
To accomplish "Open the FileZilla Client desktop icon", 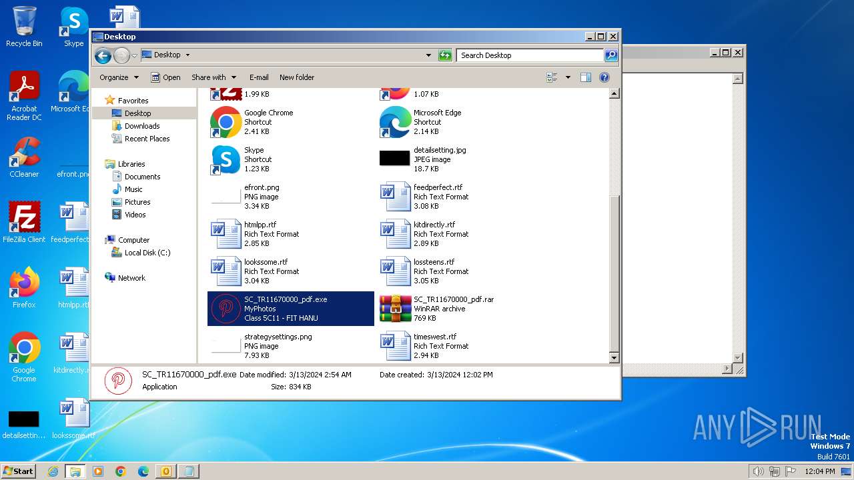I will (24, 222).
